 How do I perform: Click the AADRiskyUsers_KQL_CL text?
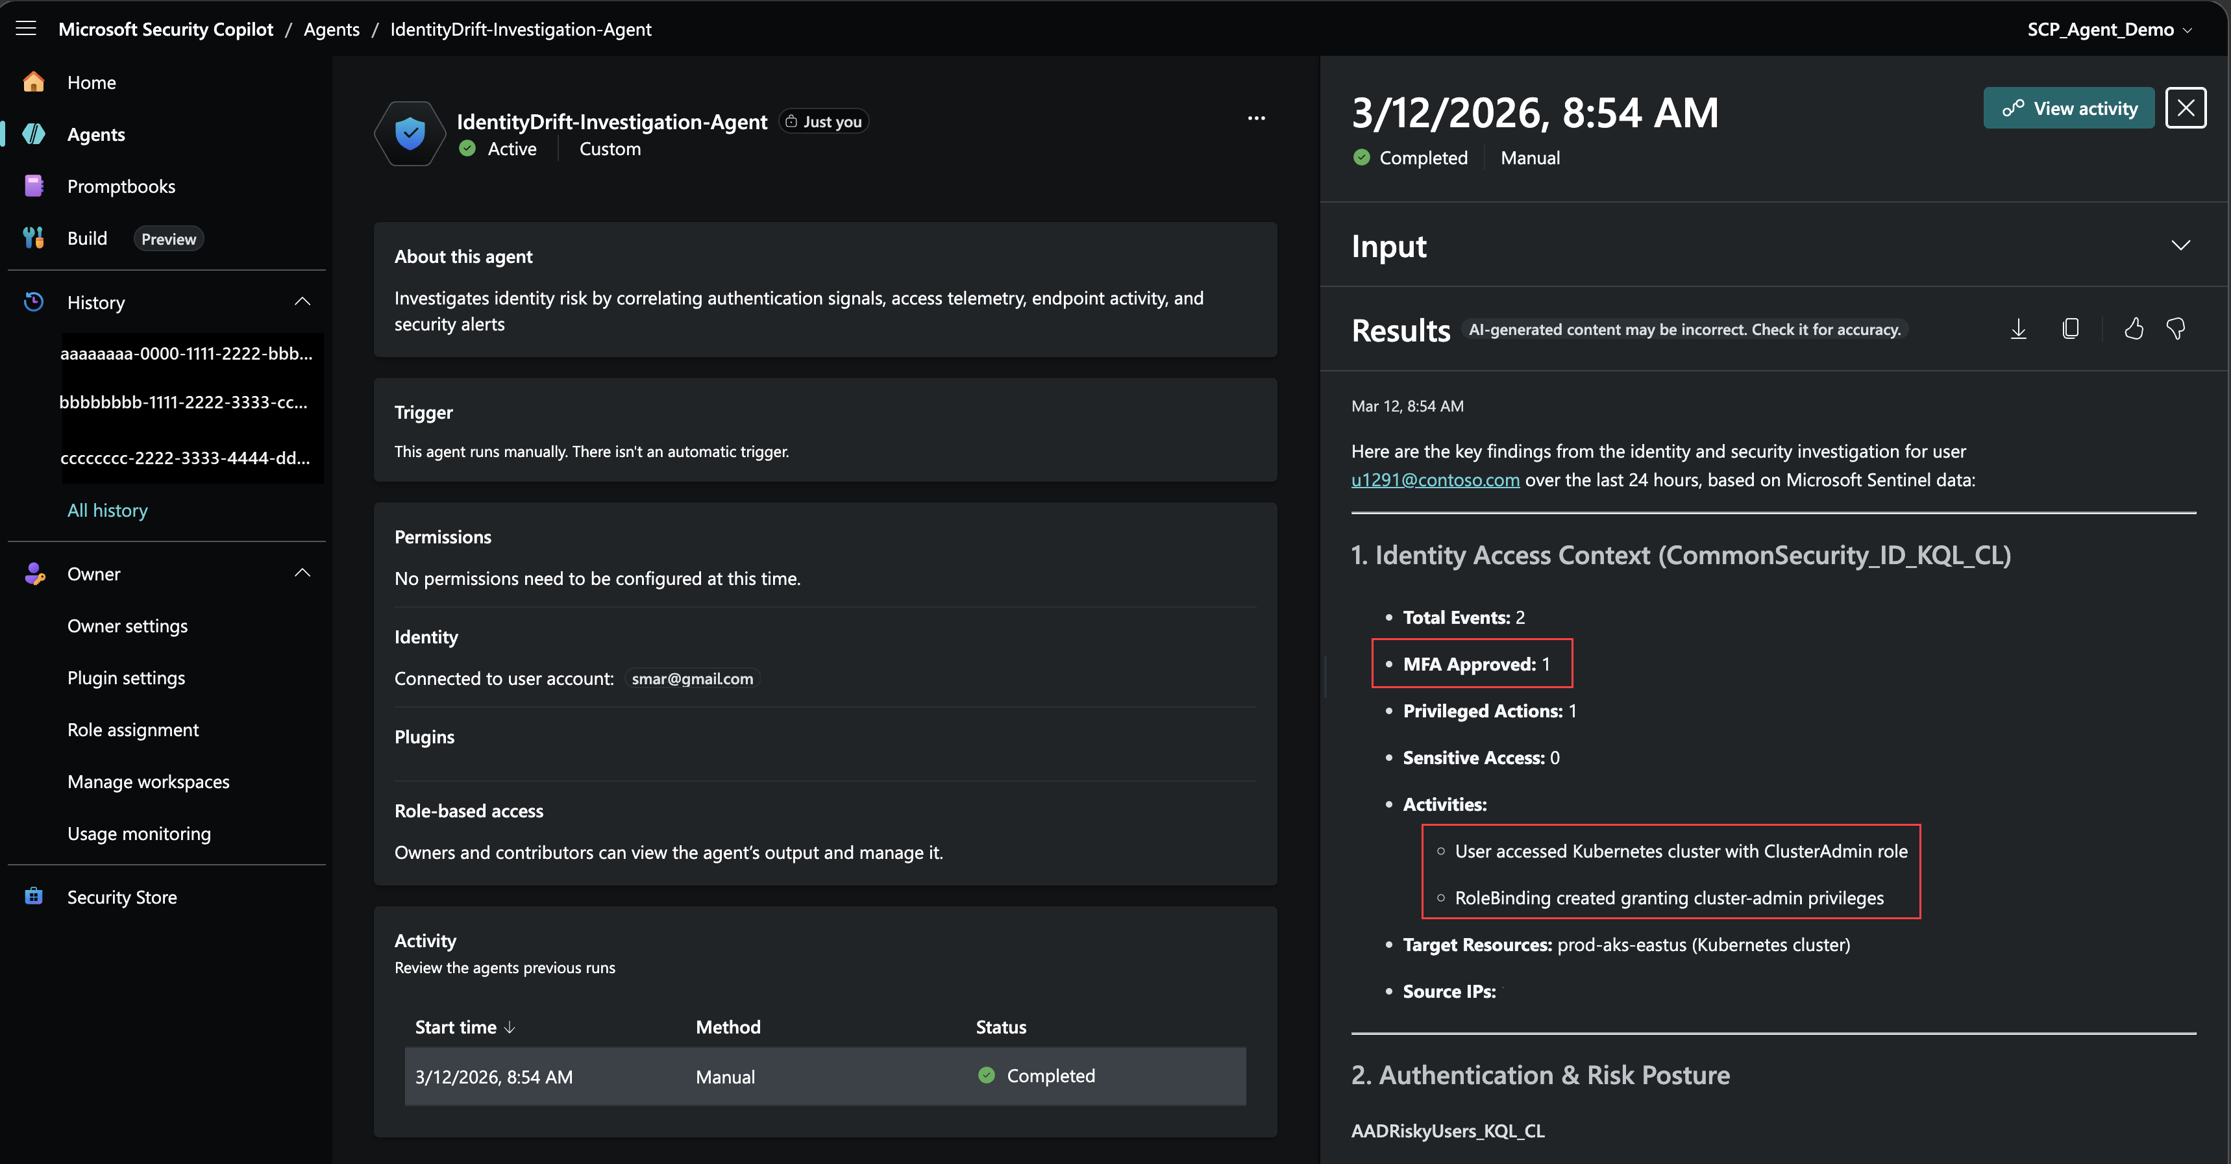point(1448,1130)
